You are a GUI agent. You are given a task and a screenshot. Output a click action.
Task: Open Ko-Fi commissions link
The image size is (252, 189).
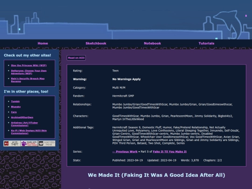coord(29,132)
